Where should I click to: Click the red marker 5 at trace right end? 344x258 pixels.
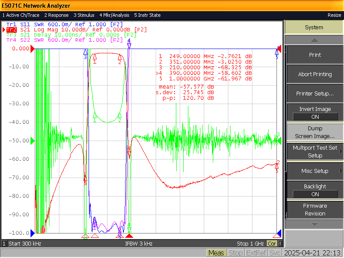[x=276, y=168]
